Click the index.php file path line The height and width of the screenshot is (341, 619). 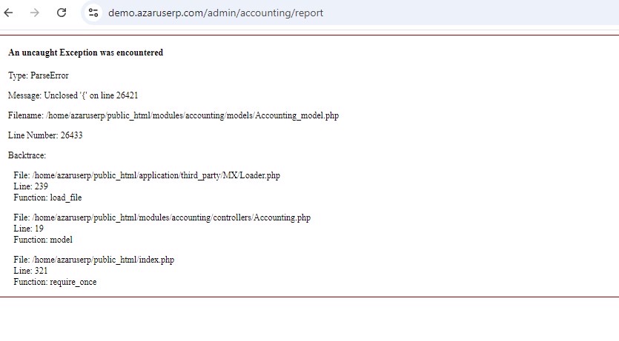tap(93, 260)
